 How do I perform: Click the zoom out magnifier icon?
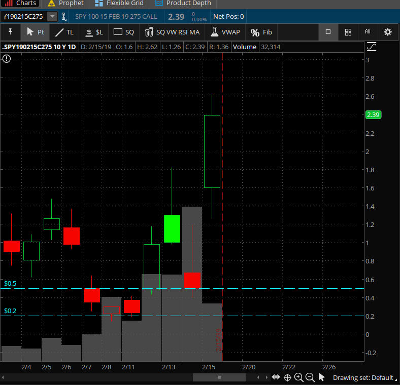[310, 377]
